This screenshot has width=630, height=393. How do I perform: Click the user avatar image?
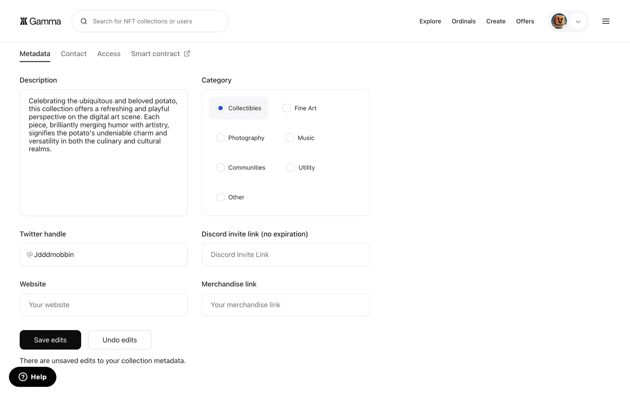[x=559, y=21]
